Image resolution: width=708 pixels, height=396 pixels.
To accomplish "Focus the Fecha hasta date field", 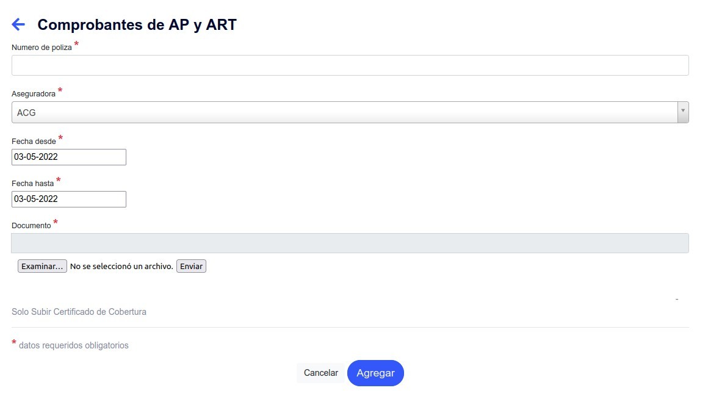I will (69, 199).
